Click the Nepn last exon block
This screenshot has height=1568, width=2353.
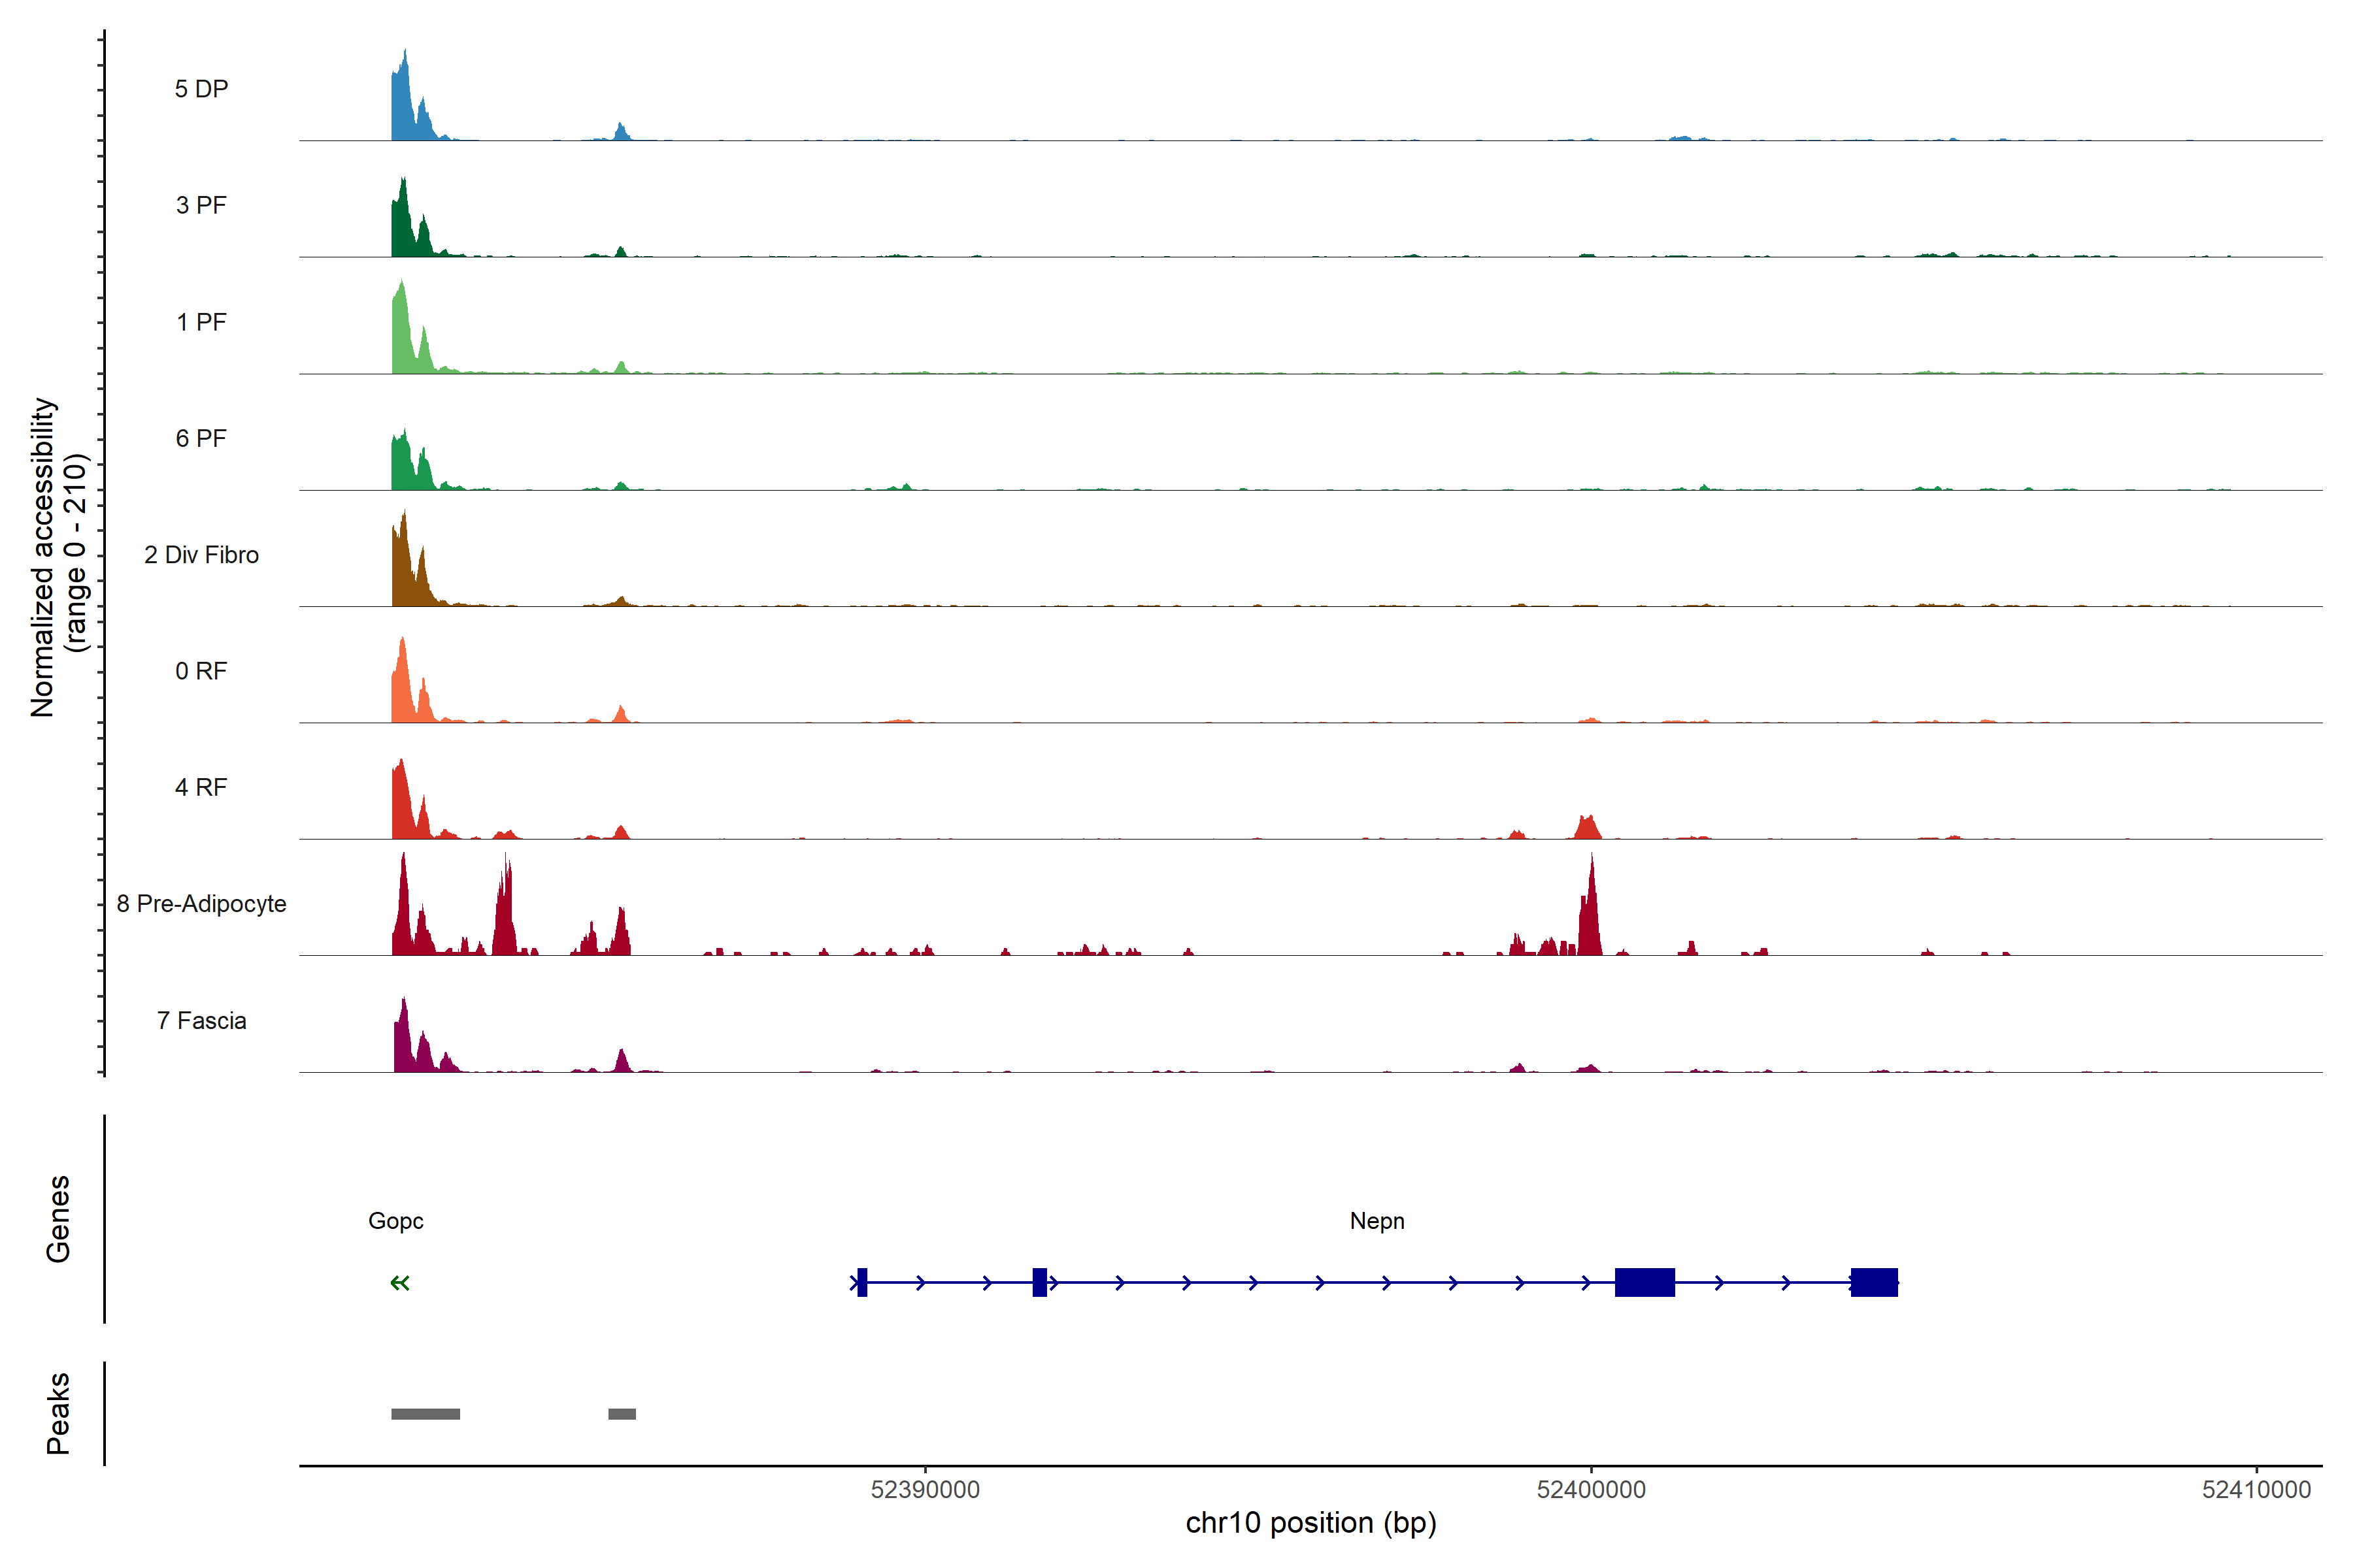point(1874,1282)
